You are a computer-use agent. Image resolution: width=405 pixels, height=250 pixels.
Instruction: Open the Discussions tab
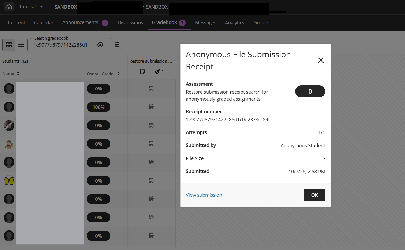pos(130,23)
